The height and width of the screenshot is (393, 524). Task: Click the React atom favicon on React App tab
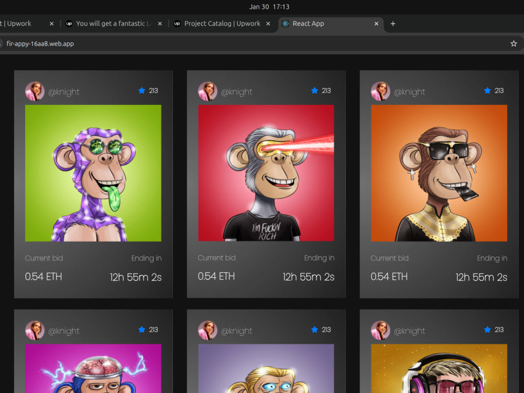tap(286, 24)
